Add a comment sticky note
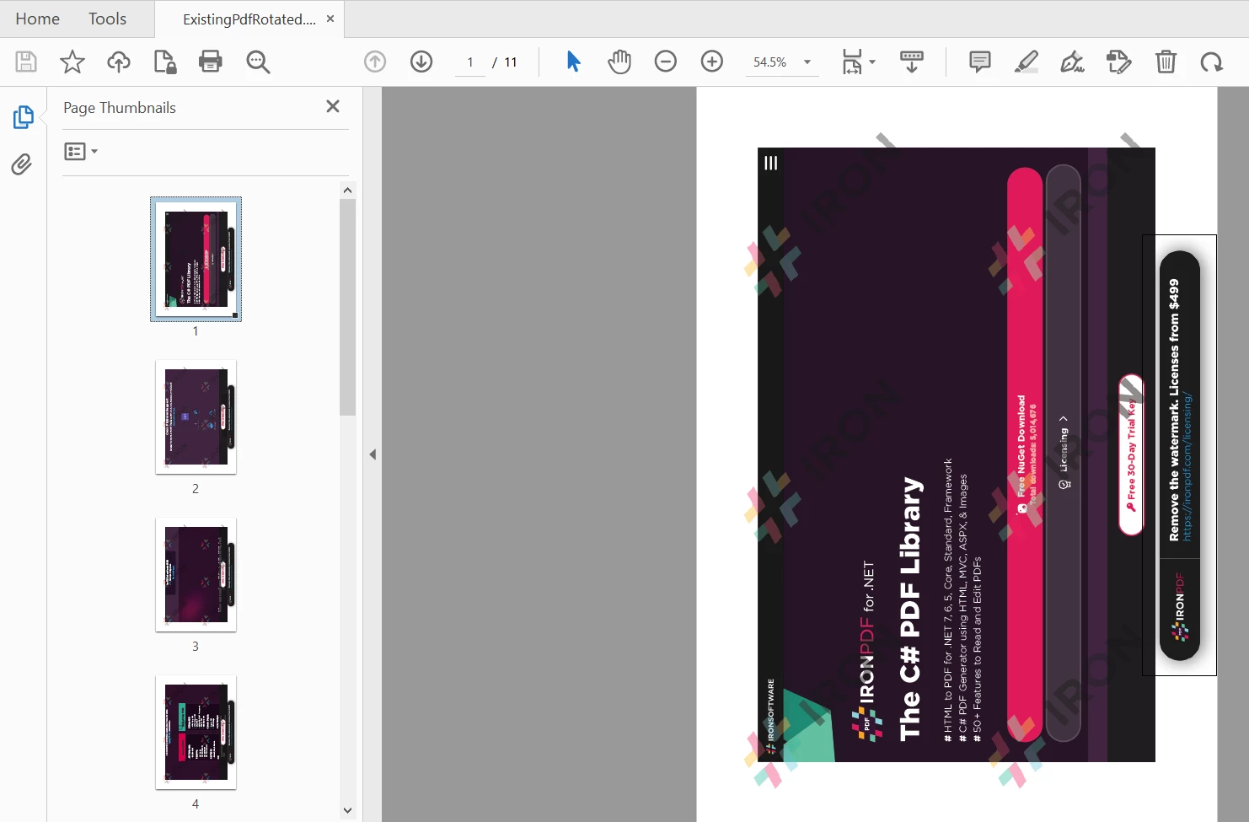 click(979, 62)
